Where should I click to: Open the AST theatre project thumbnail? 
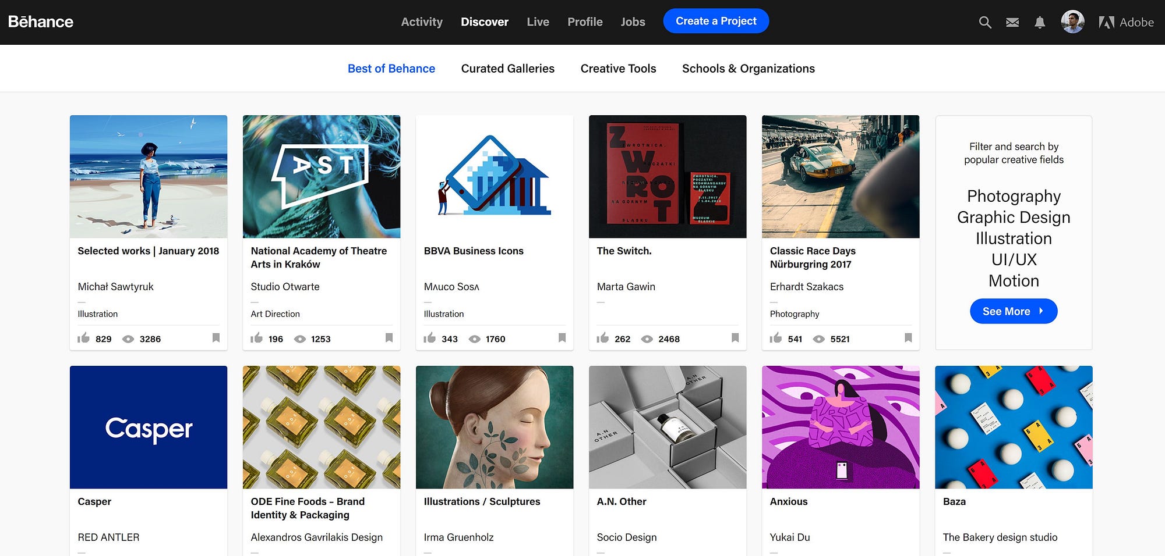click(x=322, y=176)
